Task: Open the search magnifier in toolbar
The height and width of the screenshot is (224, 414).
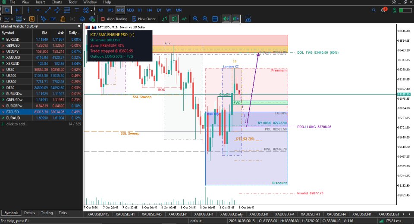Action: tap(373, 10)
